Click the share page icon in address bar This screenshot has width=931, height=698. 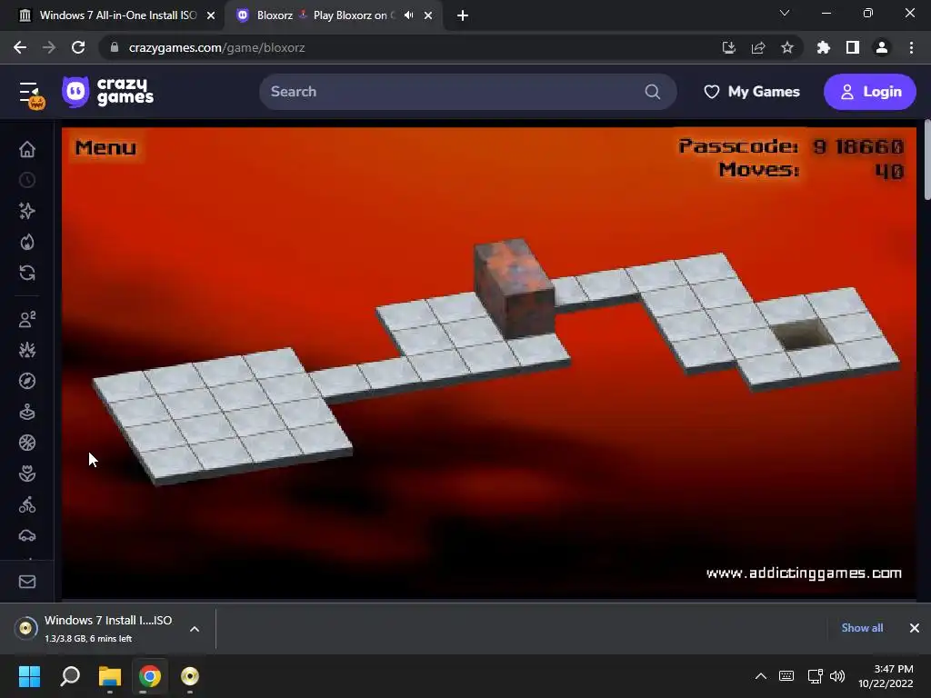tap(758, 47)
